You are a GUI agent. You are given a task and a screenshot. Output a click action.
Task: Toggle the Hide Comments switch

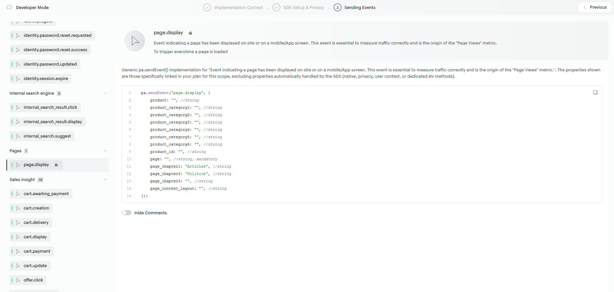pyautogui.click(x=127, y=213)
